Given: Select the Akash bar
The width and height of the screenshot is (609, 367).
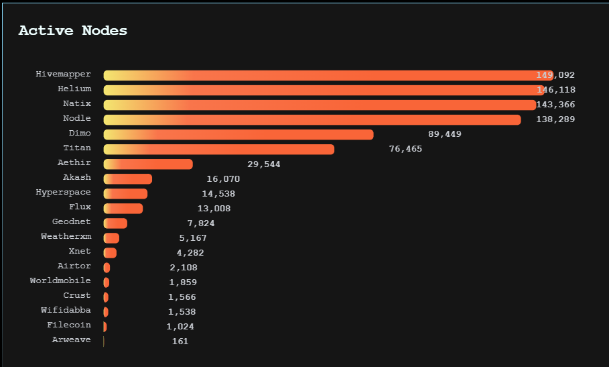Looking at the screenshot, I should click(x=128, y=178).
